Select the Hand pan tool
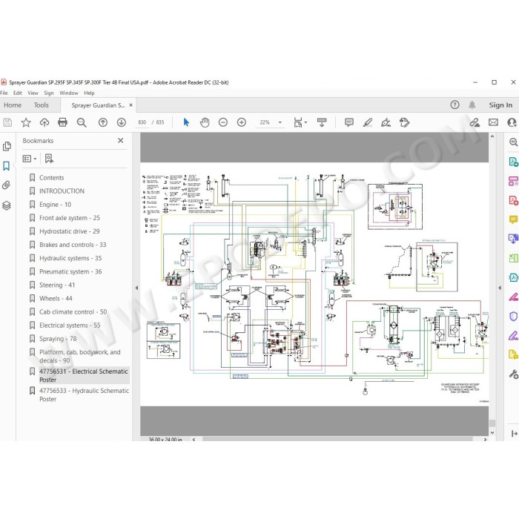 (x=205, y=122)
